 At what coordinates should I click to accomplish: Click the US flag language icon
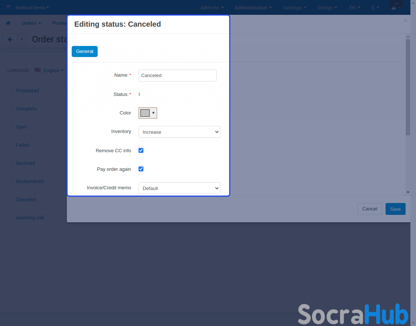38,70
